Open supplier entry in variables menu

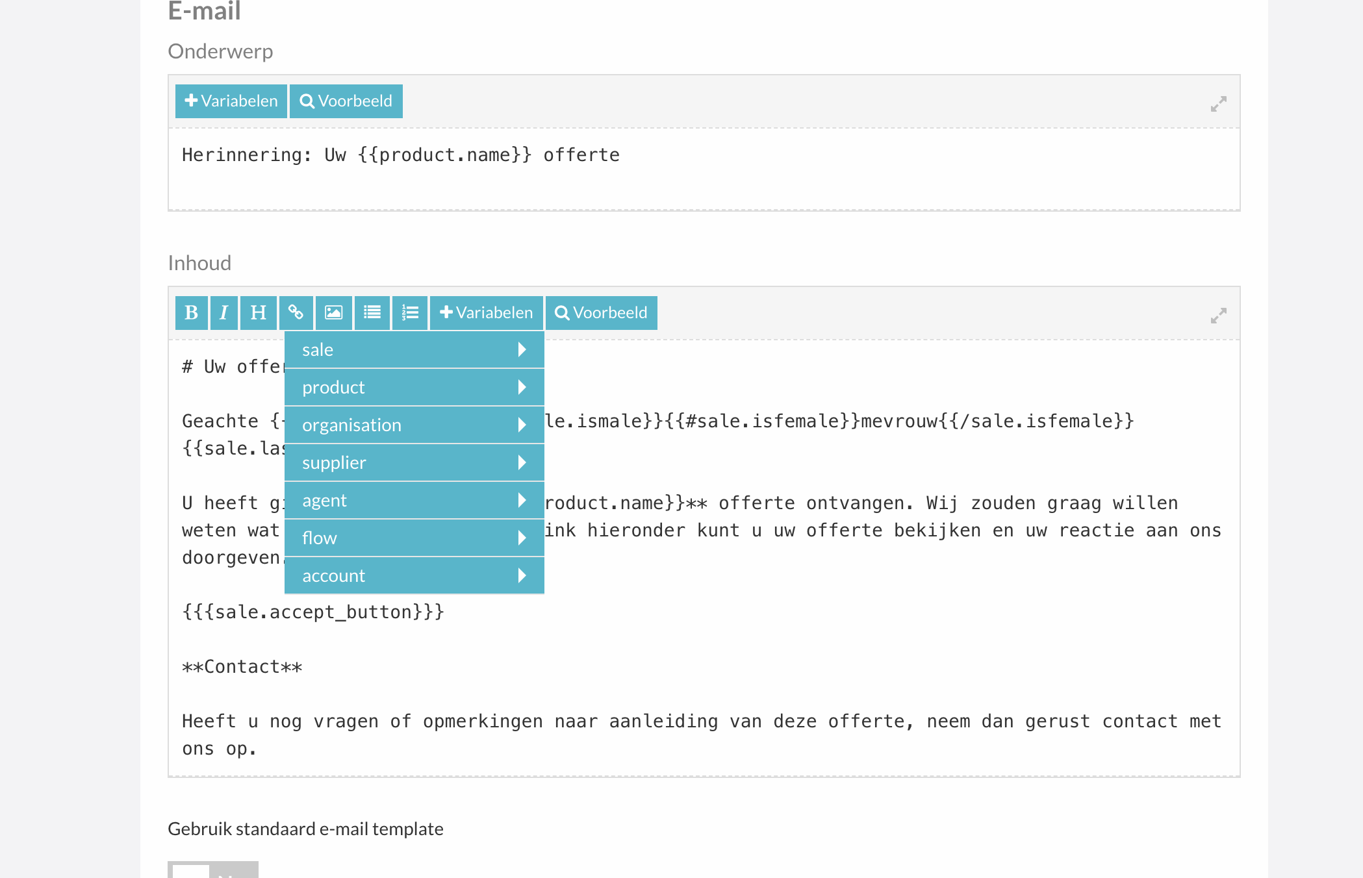click(414, 463)
